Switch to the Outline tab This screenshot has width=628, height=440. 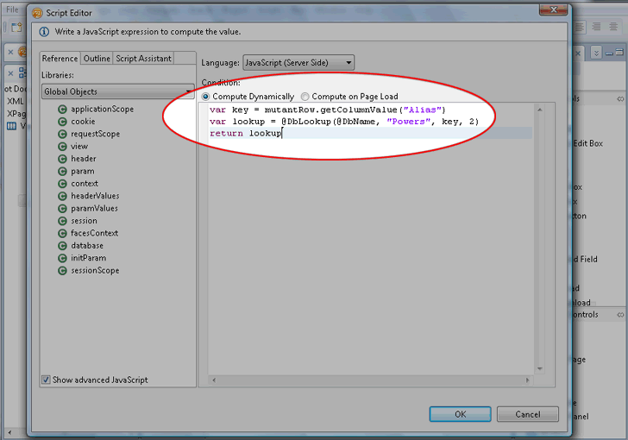(97, 59)
